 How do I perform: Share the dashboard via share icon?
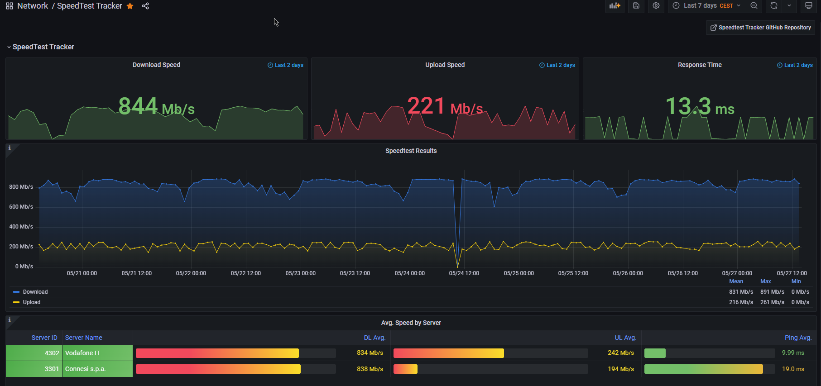(x=145, y=6)
